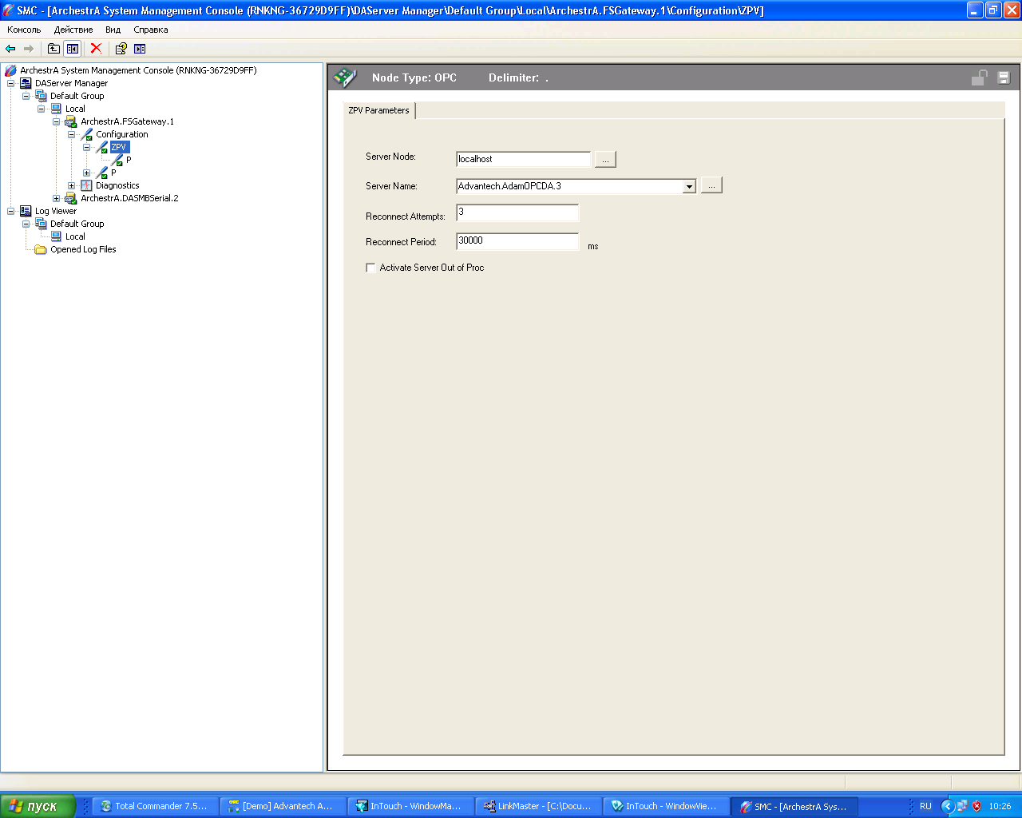
Task: Select the ZPV Parameters tab
Action: tap(378, 110)
